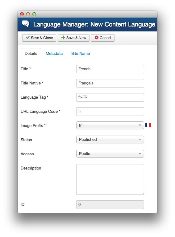Viewport: 175px width, 237px height.
Task: Click the Title label
Action: (26, 69)
